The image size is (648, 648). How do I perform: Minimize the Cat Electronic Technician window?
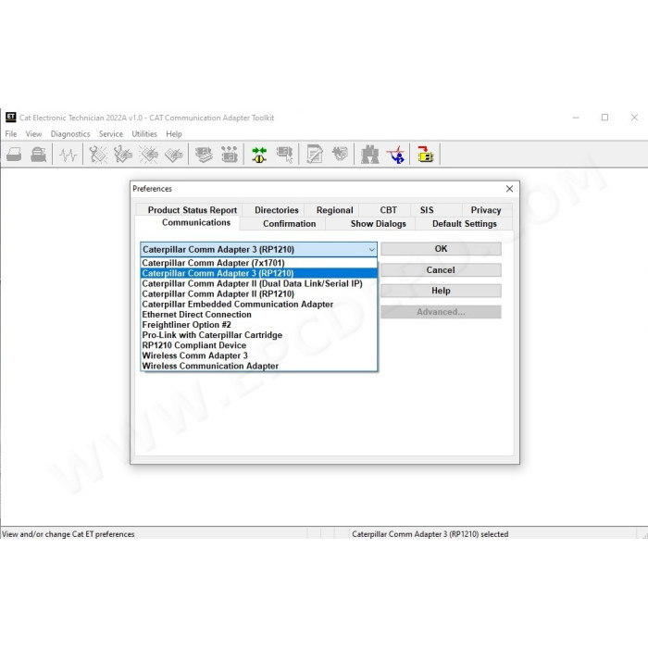[x=576, y=118]
